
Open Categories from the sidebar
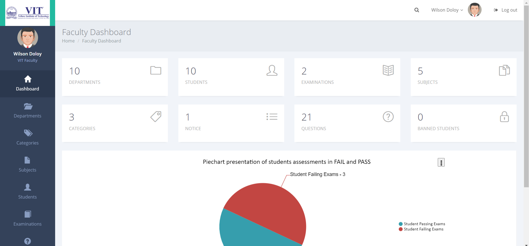(x=28, y=138)
